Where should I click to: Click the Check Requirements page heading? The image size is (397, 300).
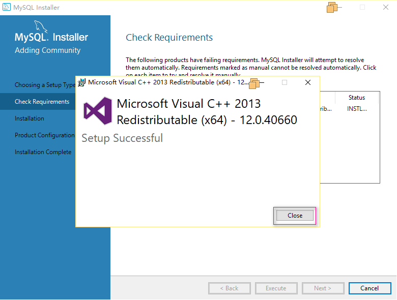click(169, 38)
